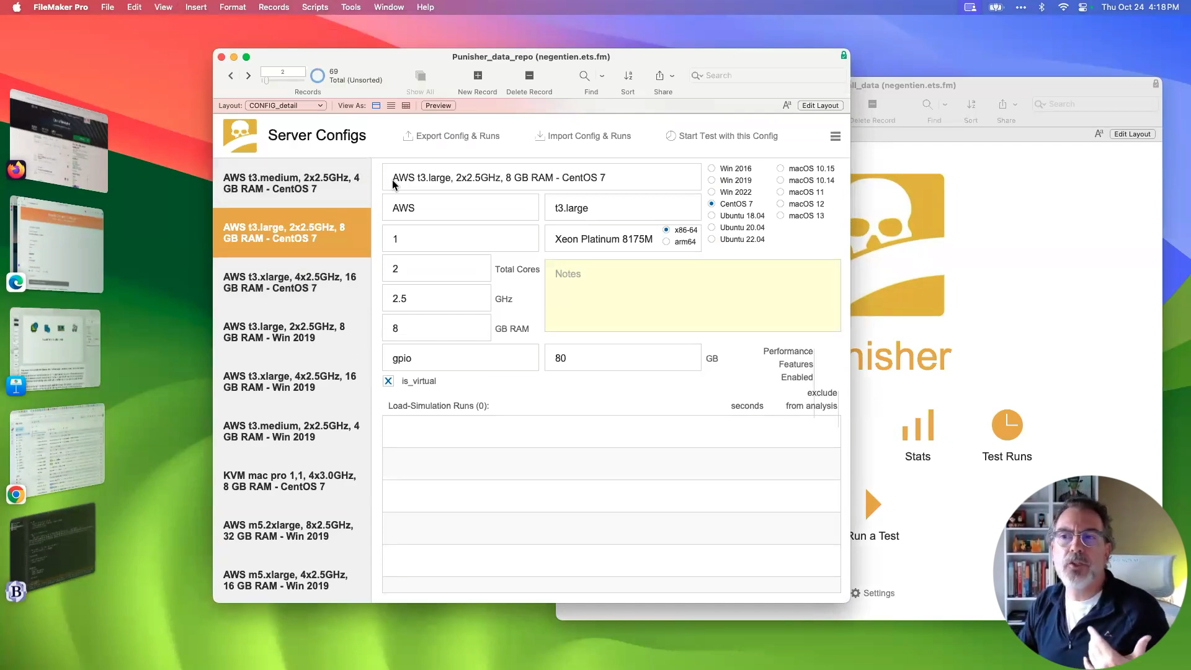Viewport: 1191px width, 670px height.
Task: Go to next record arrow
Action: click(248, 76)
